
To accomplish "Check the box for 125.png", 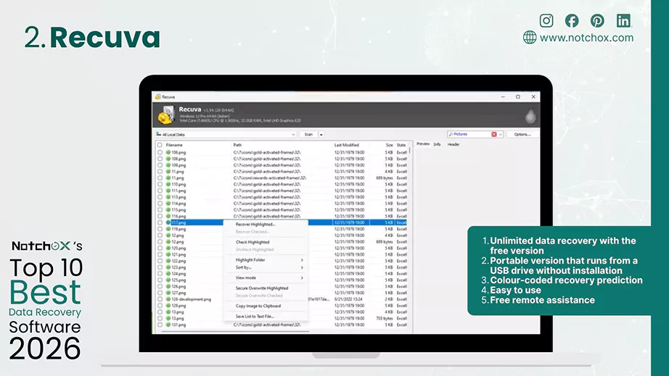I will [160, 280].
